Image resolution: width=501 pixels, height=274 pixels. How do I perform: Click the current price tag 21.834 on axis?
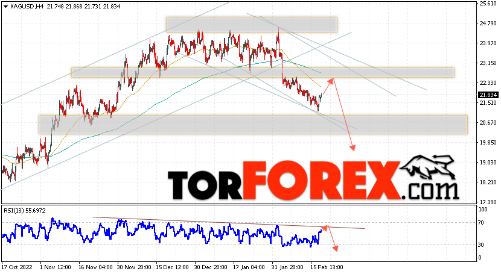[488, 95]
